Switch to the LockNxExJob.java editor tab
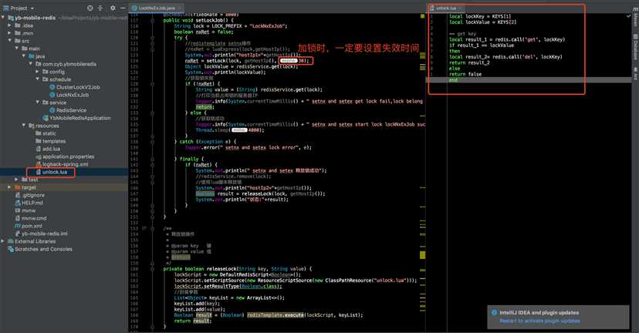This screenshot has height=333, width=639. [x=157, y=8]
